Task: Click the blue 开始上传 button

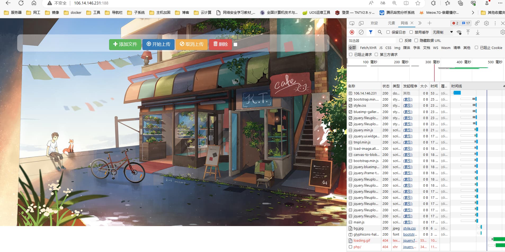Action: 158,44
